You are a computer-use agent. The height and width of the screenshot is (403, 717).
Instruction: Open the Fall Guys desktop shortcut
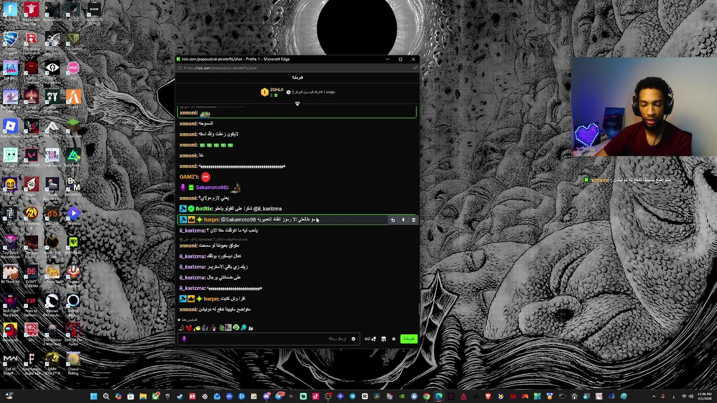click(x=10, y=71)
